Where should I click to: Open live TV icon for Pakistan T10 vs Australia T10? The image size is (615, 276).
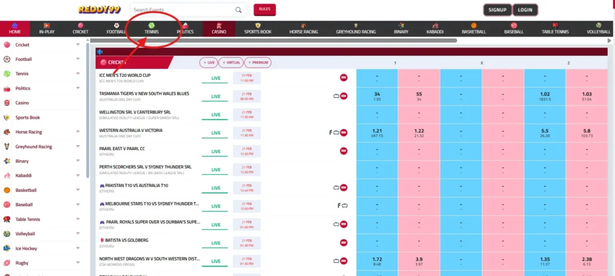point(336,188)
